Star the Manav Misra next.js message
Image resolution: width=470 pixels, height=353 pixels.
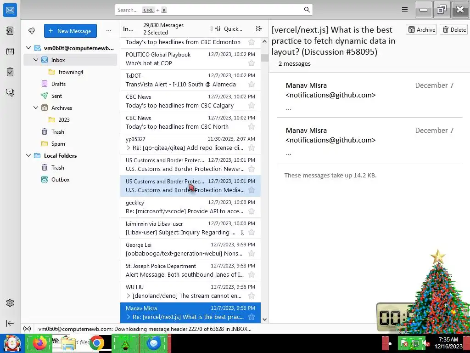coord(252,317)
